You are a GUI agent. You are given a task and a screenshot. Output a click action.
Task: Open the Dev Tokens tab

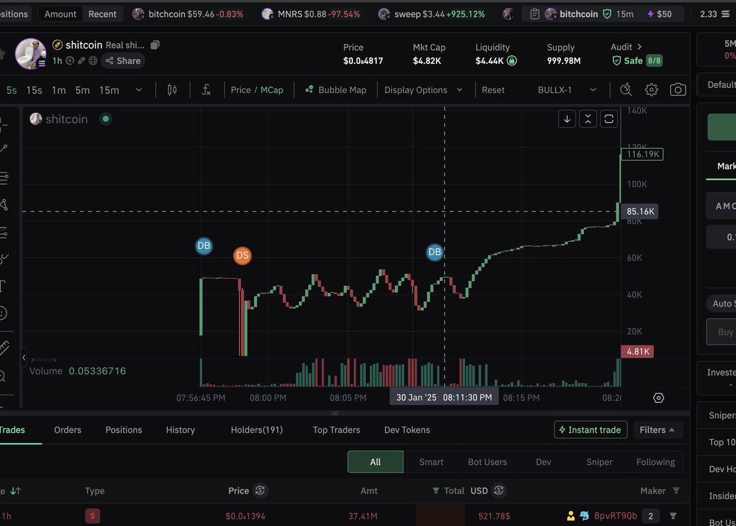click(x=407, y=430)
